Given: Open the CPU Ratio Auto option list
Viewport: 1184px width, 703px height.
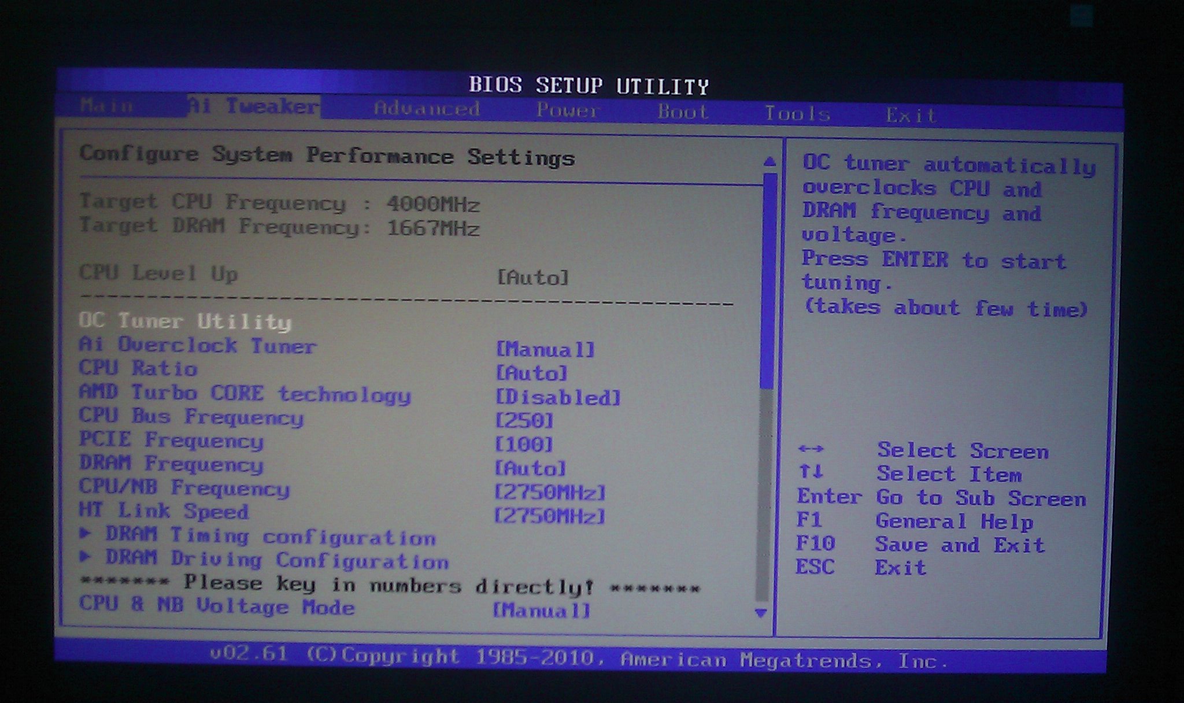Looking at the screenshot, I should [532, 373].
